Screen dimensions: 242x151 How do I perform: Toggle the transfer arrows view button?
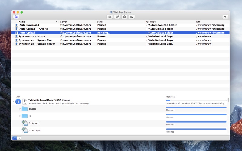[19, 138]
